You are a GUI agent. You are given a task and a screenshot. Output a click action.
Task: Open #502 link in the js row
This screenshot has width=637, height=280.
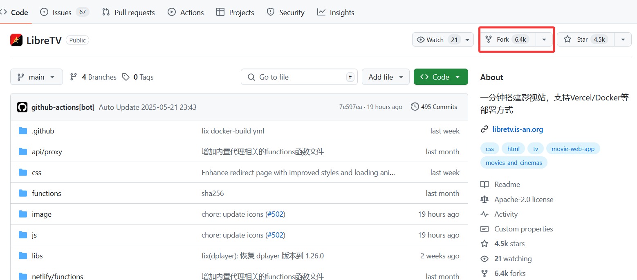(275, 235)
